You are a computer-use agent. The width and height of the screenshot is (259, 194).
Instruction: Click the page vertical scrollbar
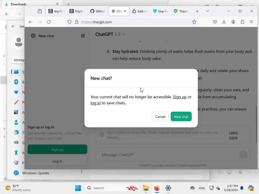[256, 124]
